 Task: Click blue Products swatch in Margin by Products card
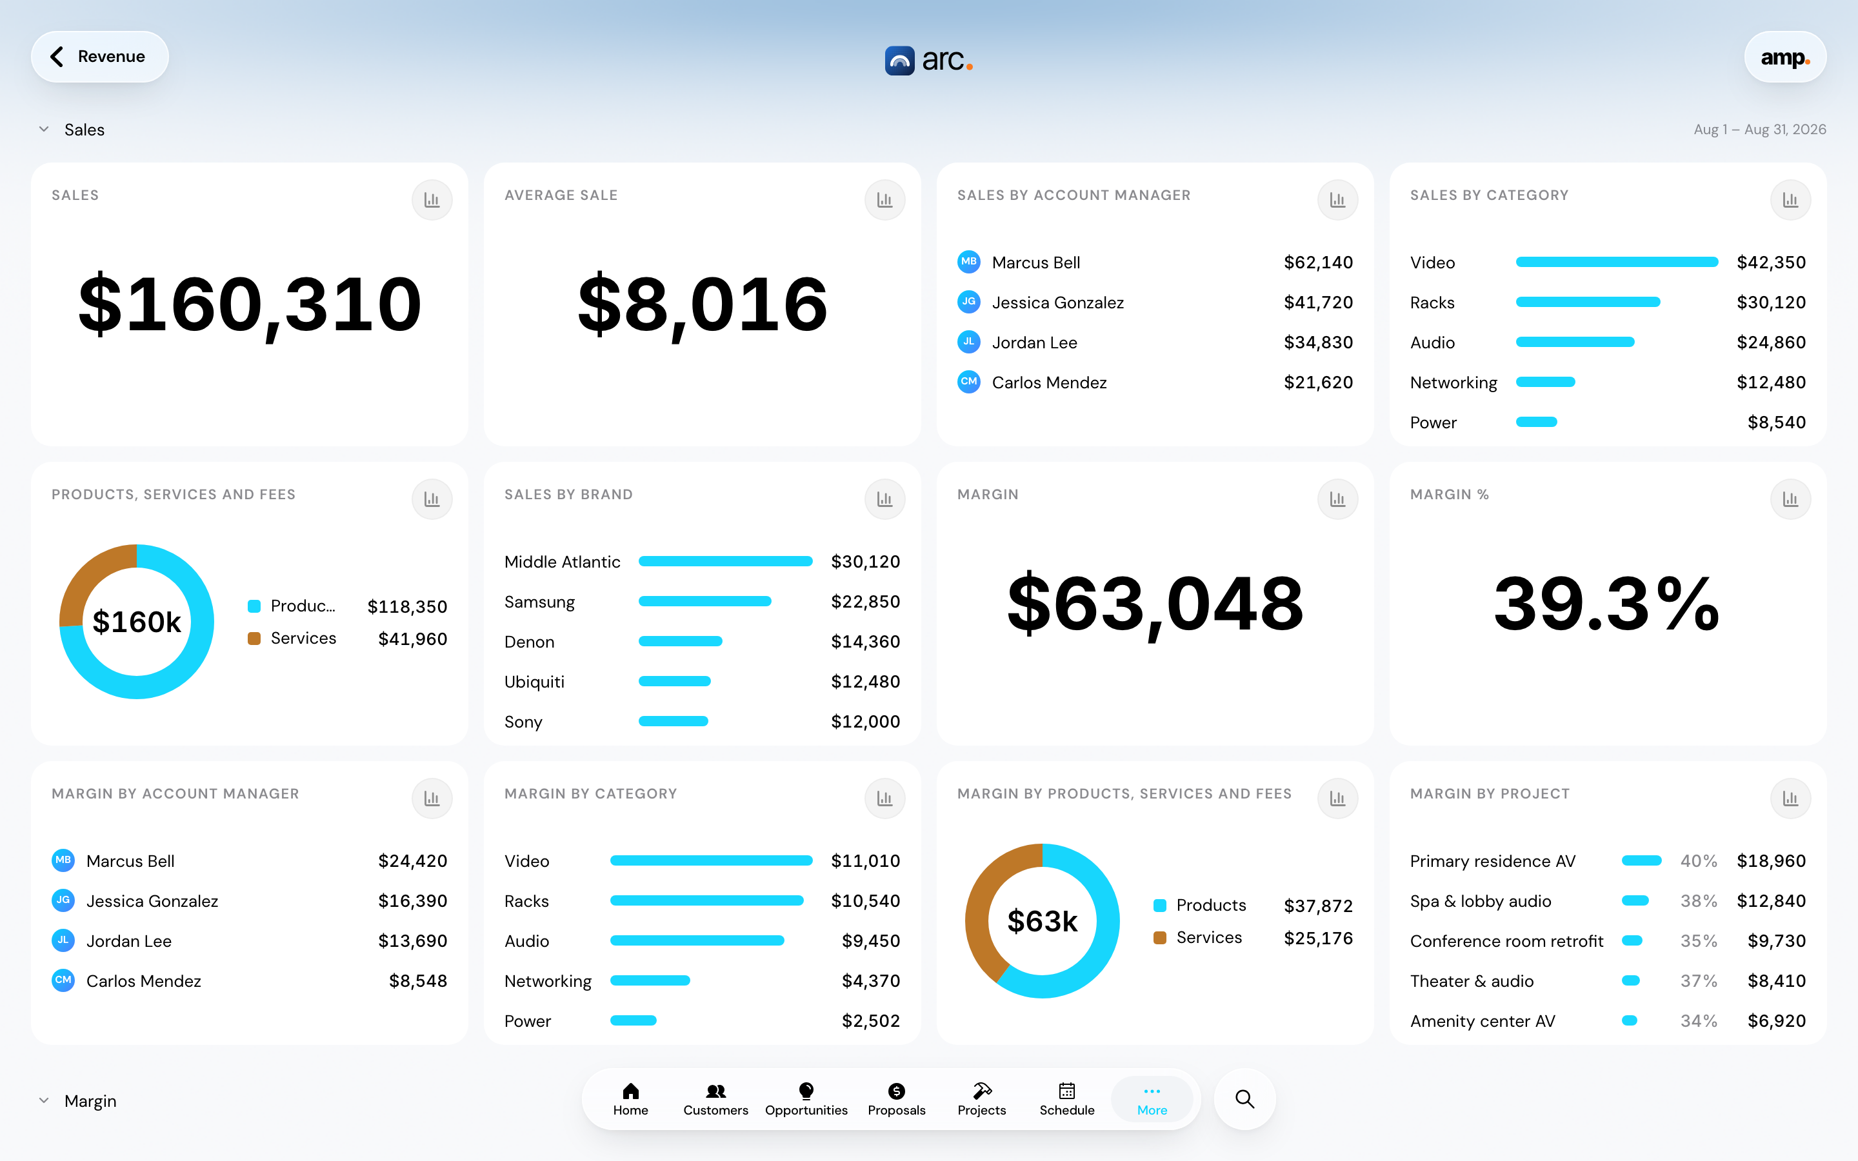pos(1160,906)
